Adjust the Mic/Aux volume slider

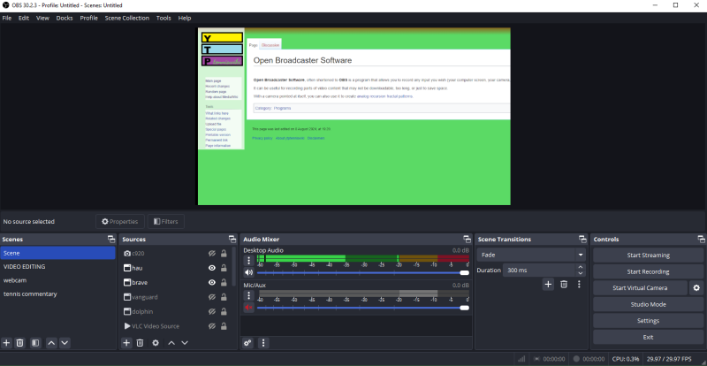363,308
